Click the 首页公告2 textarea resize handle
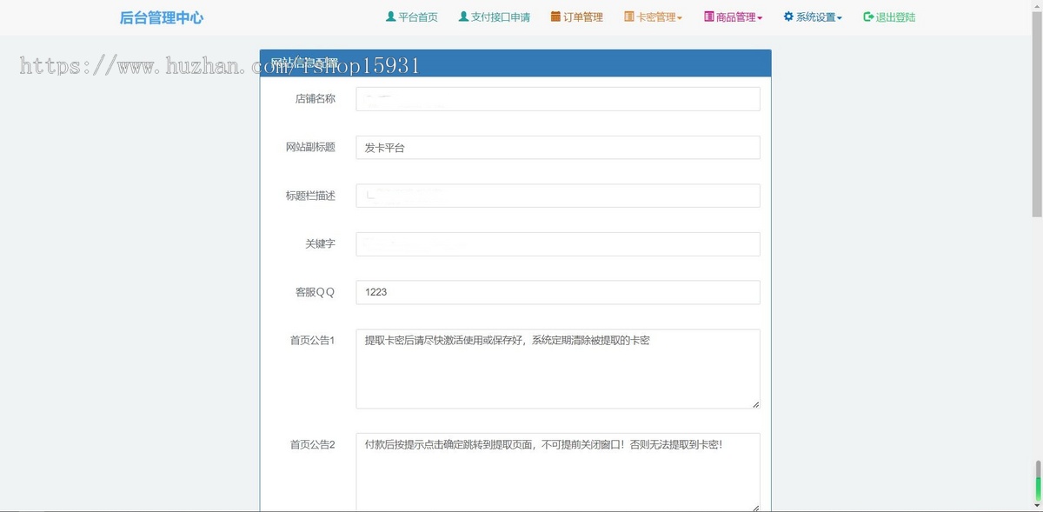1043x512 pixels. (x=755, y=508)
